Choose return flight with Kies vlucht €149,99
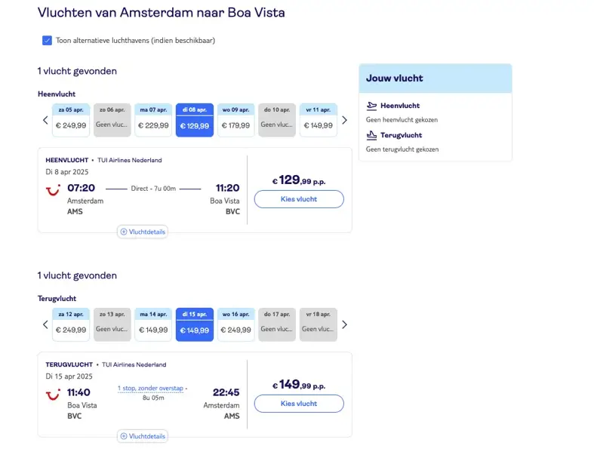 299,404
